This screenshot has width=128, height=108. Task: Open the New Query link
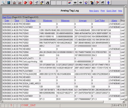pyautogui.click(x=94, y=11)
